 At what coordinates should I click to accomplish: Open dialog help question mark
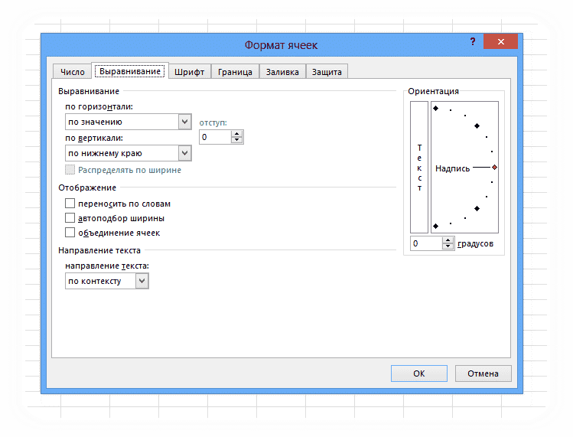coord(473,41)
